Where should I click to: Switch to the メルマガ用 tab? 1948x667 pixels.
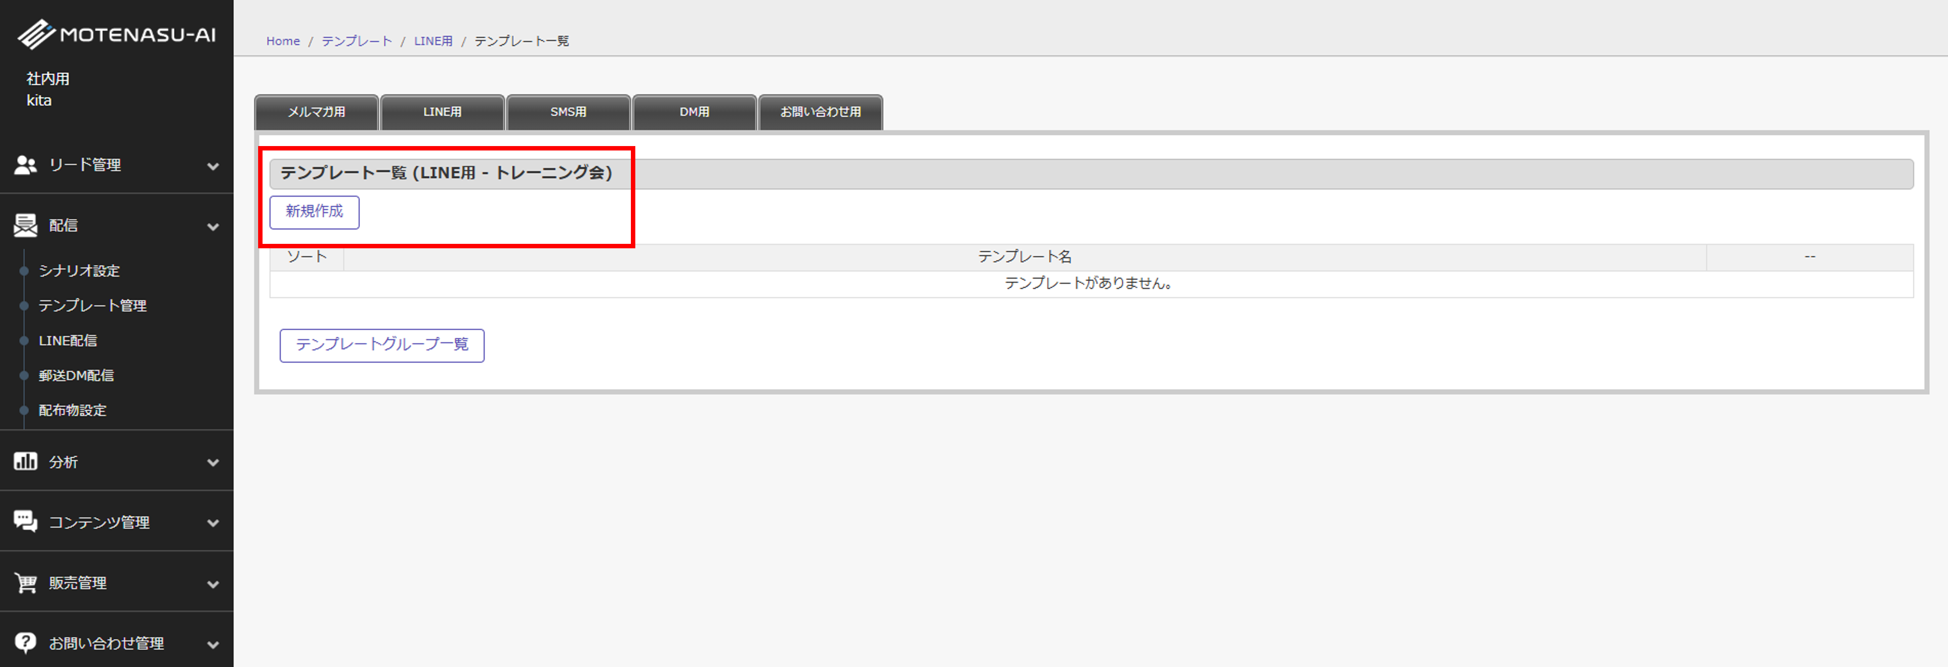(316, 112)
